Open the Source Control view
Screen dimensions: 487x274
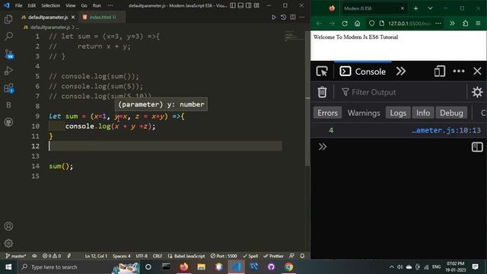coord(9,54)
